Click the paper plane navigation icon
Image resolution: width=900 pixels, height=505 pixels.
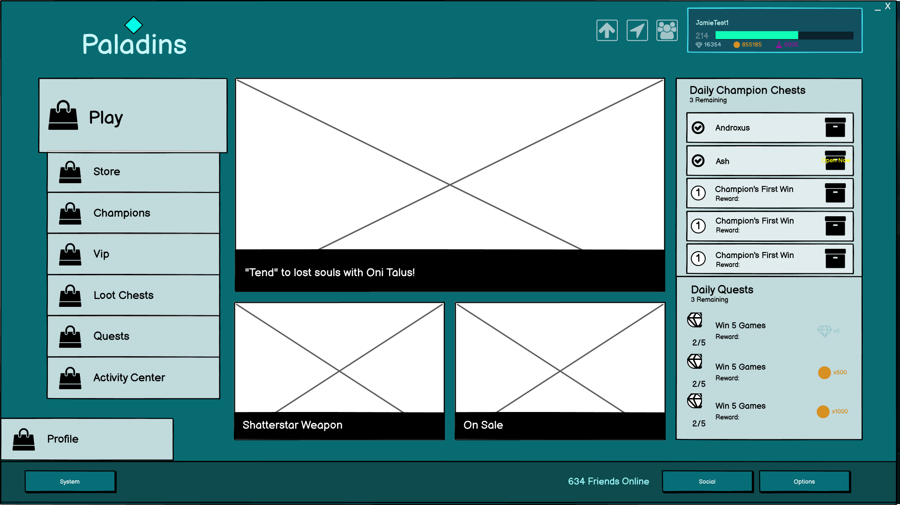point(637,31)
